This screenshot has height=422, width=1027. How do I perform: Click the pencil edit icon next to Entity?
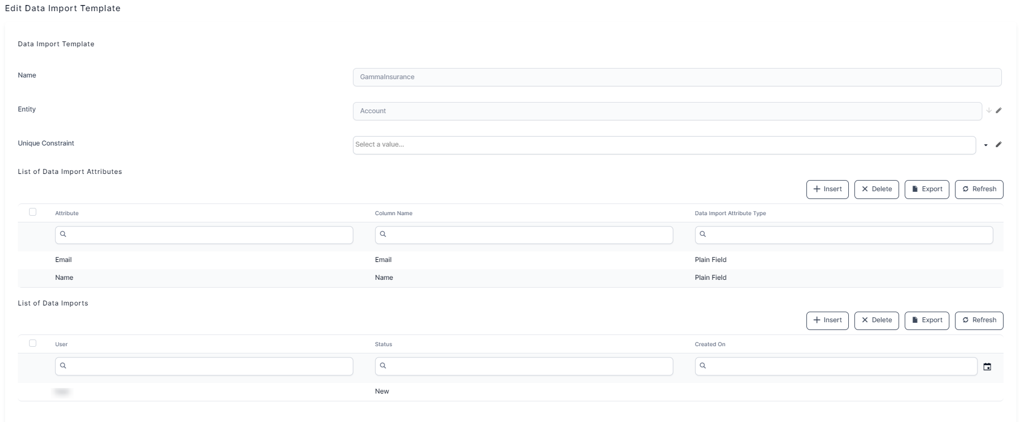click(x=999, y=110)
